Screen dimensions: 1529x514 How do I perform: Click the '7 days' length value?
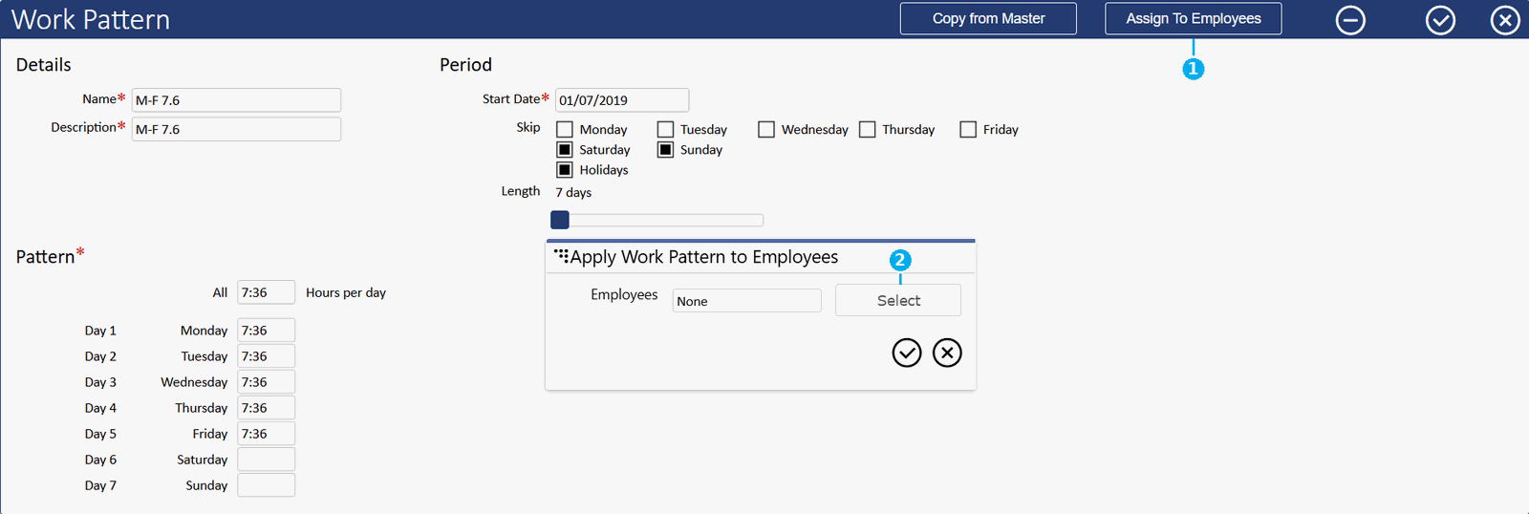(573, 192)
